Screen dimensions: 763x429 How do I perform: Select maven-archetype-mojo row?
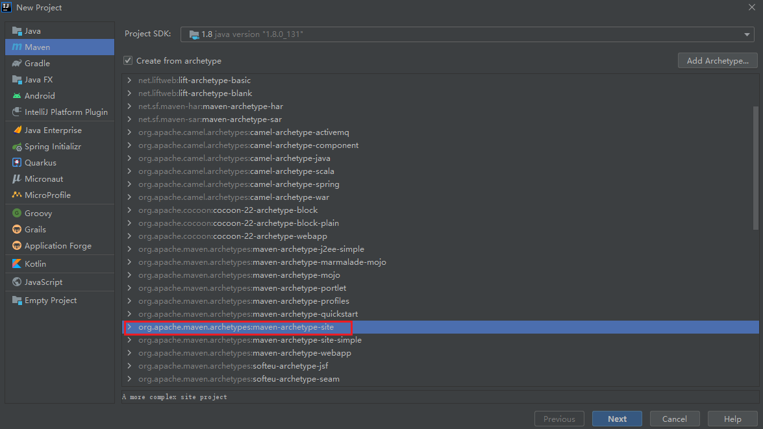pyautogui.click(x=440, y=275)
